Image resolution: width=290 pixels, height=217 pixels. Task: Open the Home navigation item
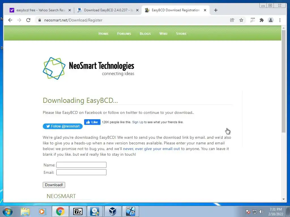[104, 34]
